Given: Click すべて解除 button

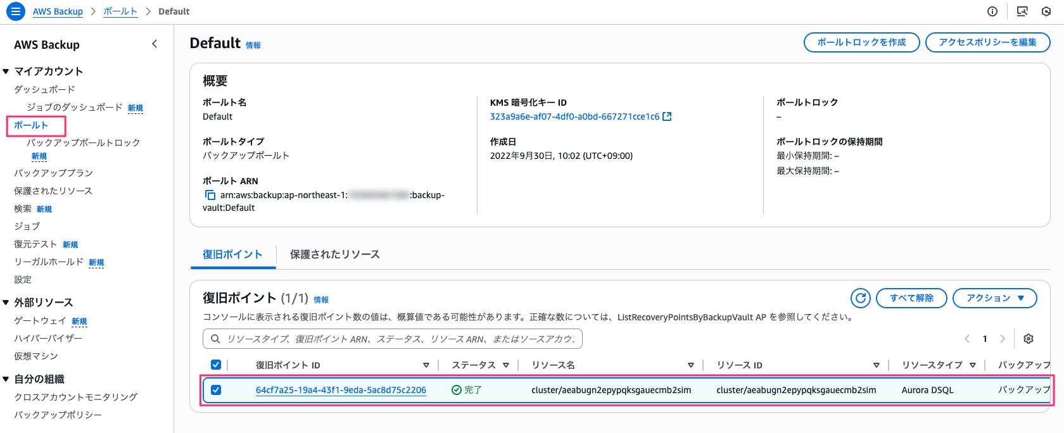Looking at the screenshot, I should (911, 298).
